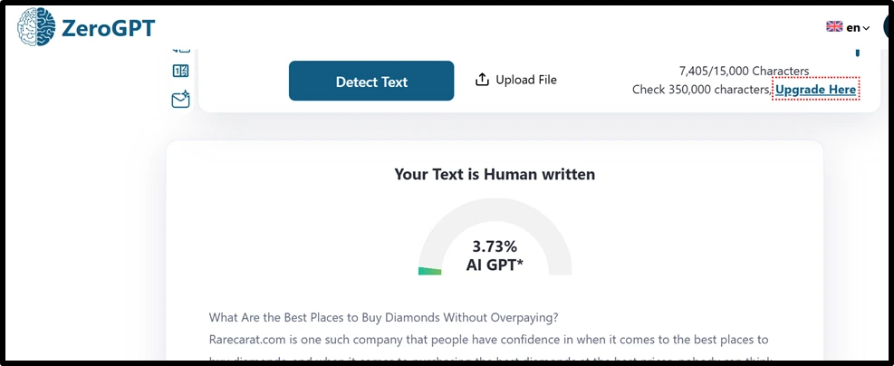The height and width of the screenshot is (366, 894).
Task: Click the upload arrow icon
Action: 482,80
